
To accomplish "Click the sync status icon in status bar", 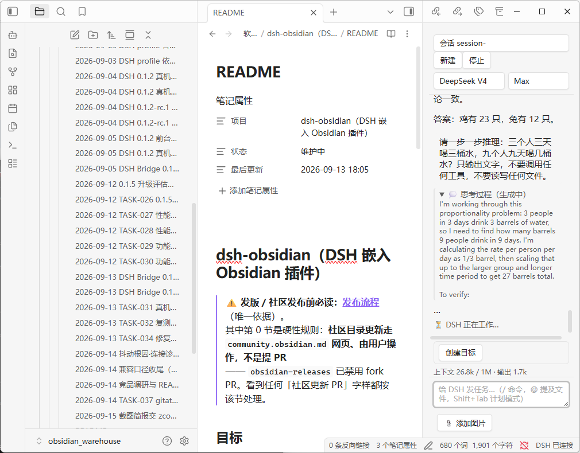I will pyautogui.click(x=524, y=446).
